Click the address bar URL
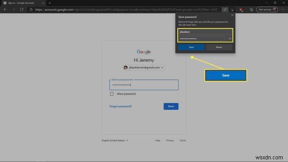288x162 pixels. point(127,10)
